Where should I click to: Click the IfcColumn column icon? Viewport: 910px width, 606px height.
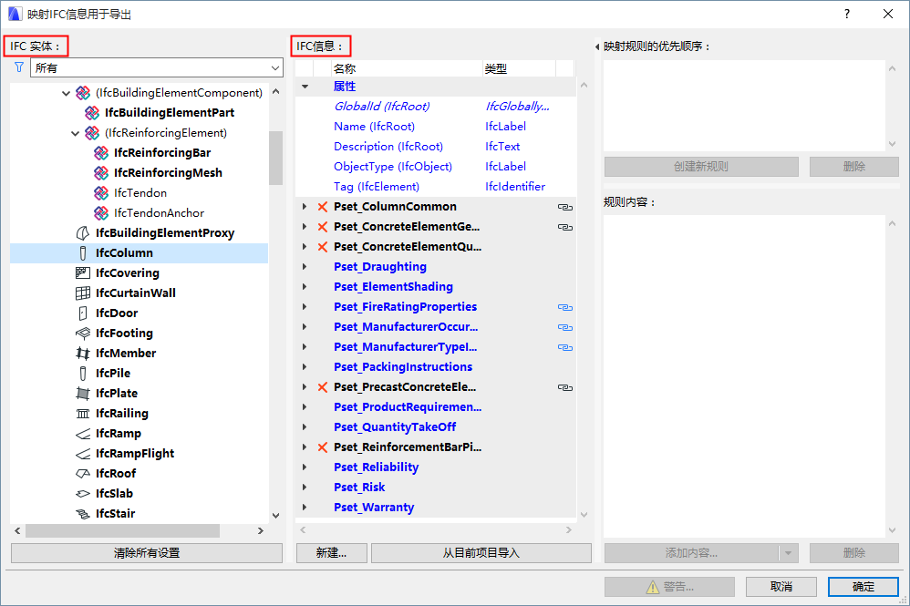pos(83,252)
